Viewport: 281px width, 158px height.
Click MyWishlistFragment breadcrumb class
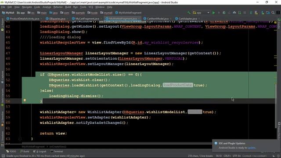tap(128, 13)
